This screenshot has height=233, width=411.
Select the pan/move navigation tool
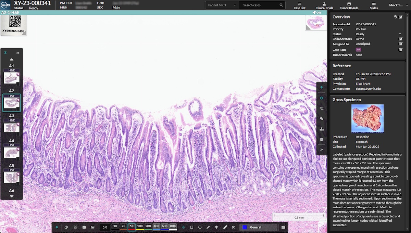point(184,226)
